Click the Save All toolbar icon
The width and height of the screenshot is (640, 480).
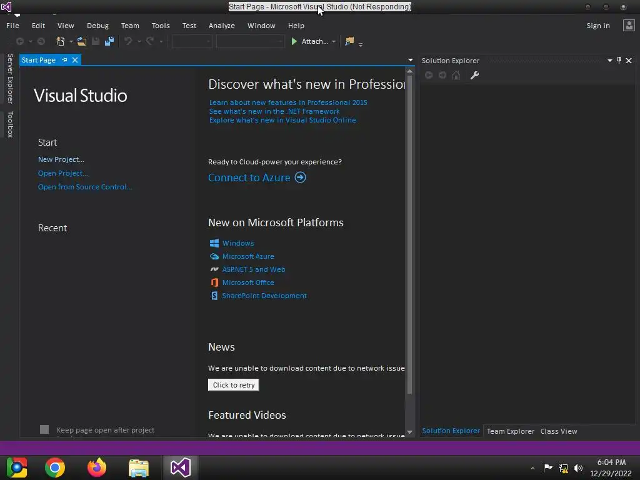[109, 41]
